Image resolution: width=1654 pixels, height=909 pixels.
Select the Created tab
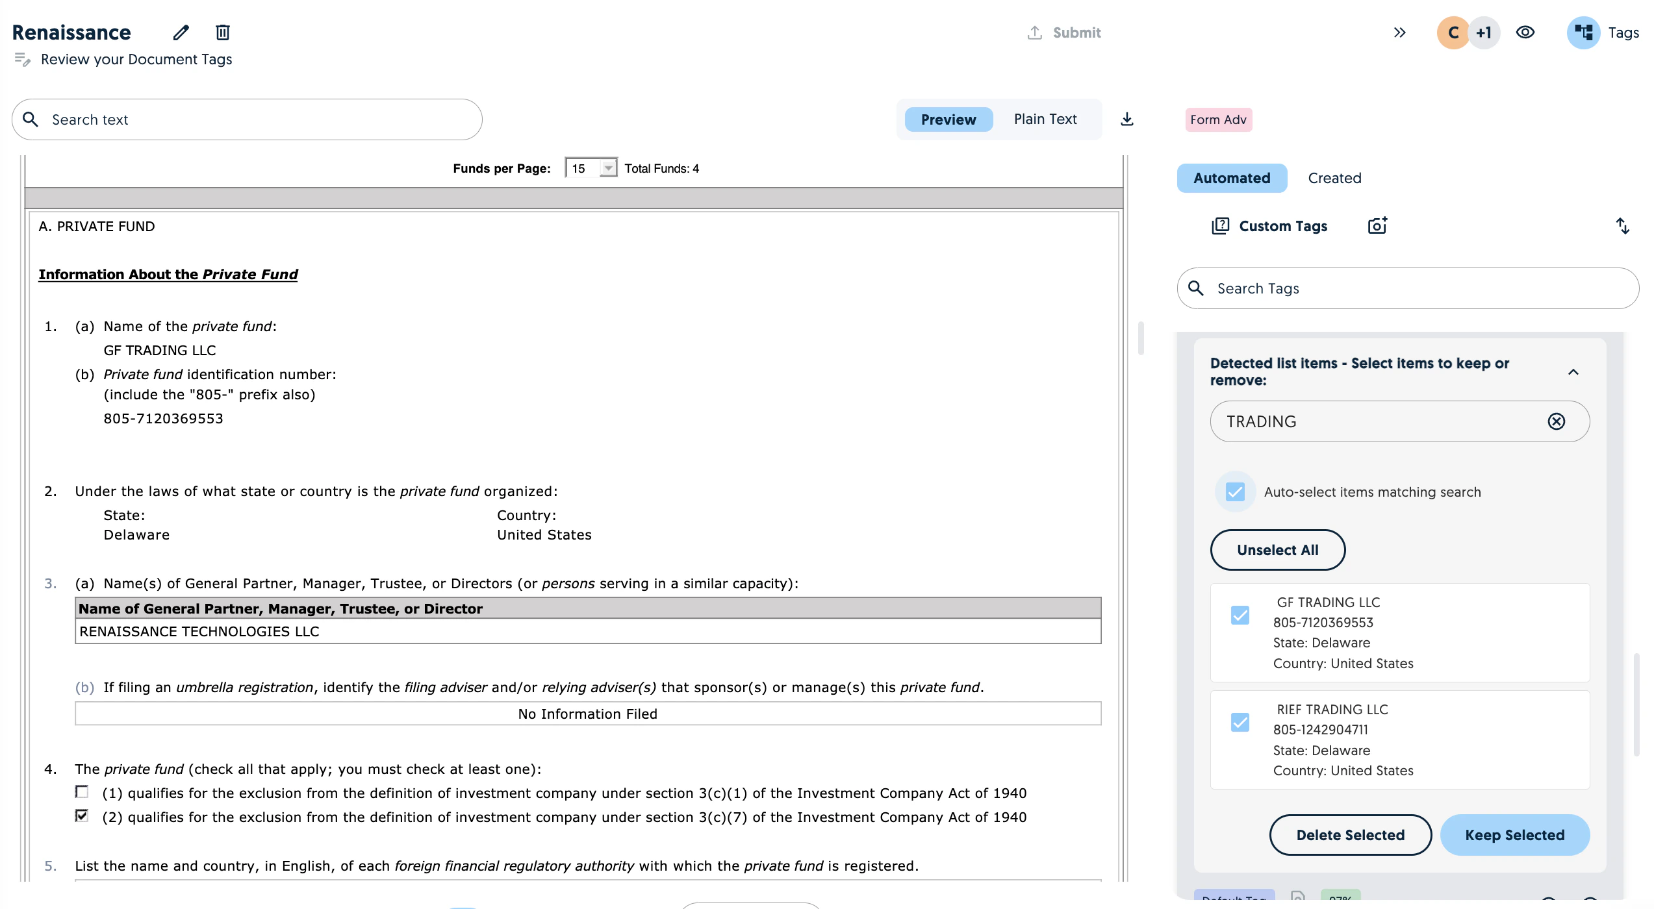click(x=1334, y=178)
